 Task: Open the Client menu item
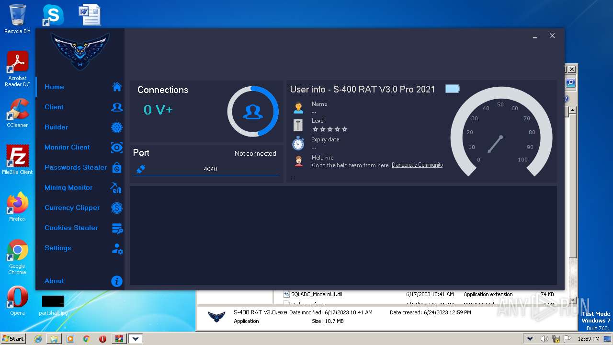(x=54, y=107)
